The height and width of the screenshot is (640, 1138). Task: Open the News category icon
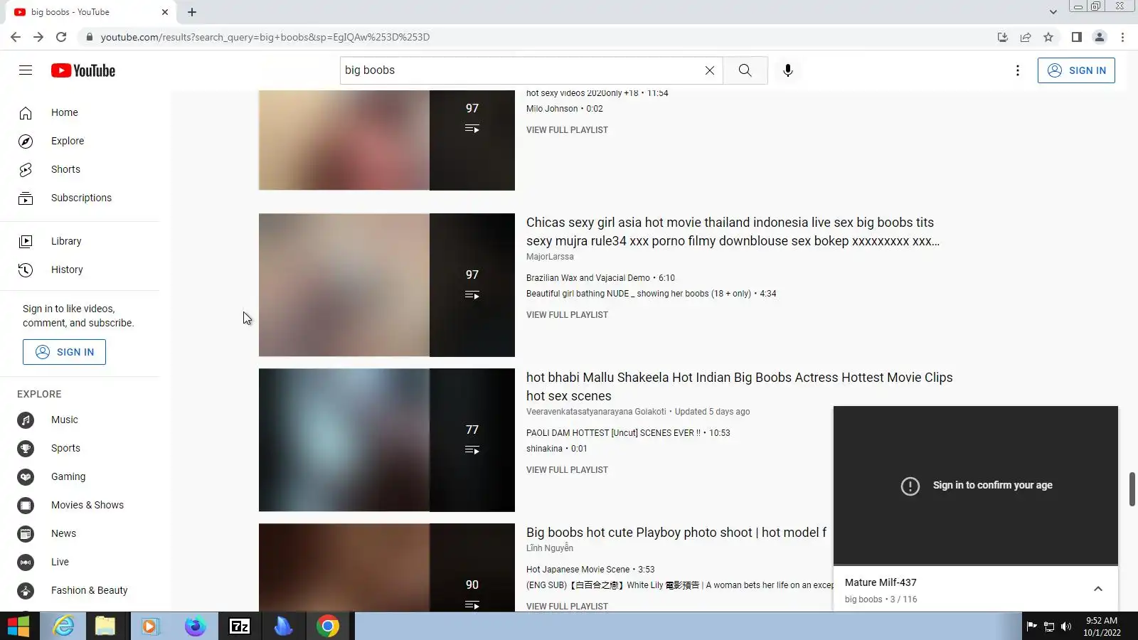point(26,534)
